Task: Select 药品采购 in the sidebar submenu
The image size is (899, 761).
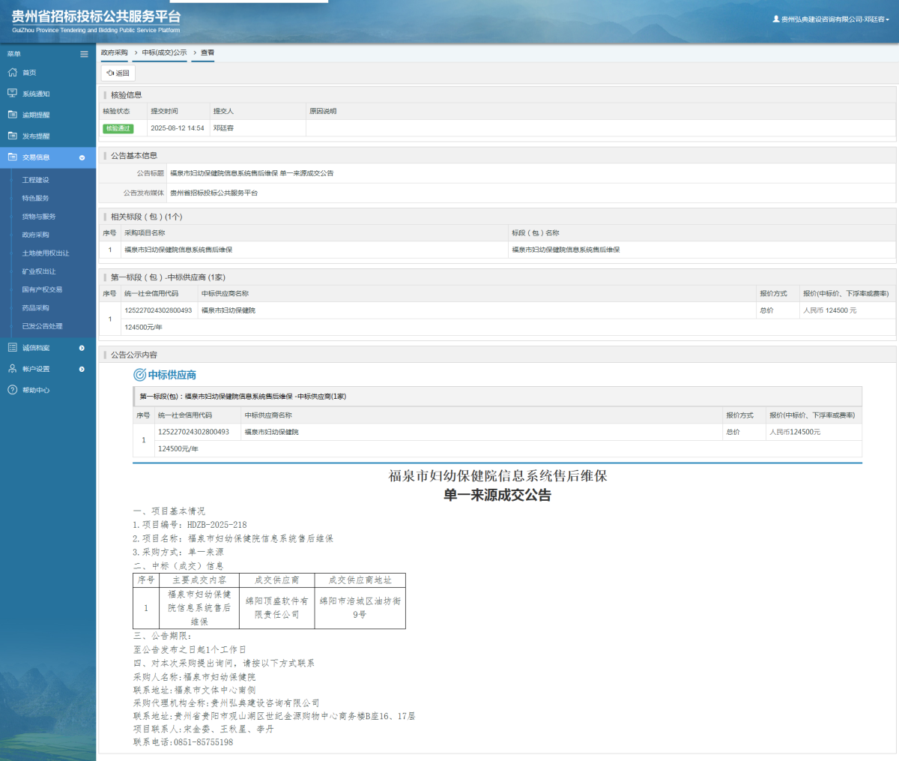Action: [35, 308]
